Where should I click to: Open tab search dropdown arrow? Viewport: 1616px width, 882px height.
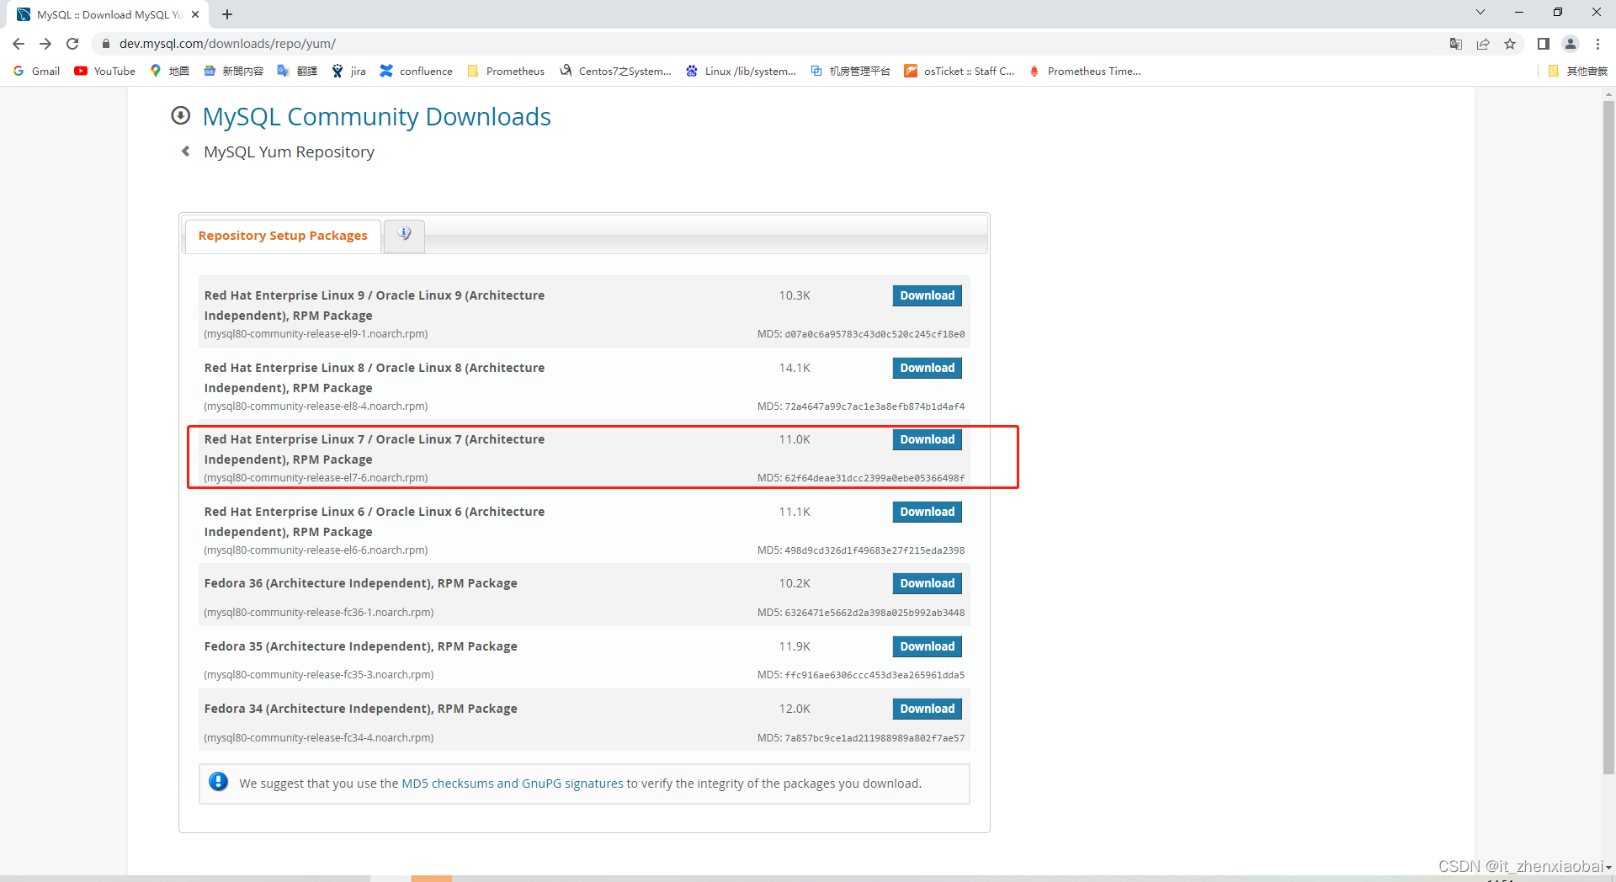coord(1480,12)
